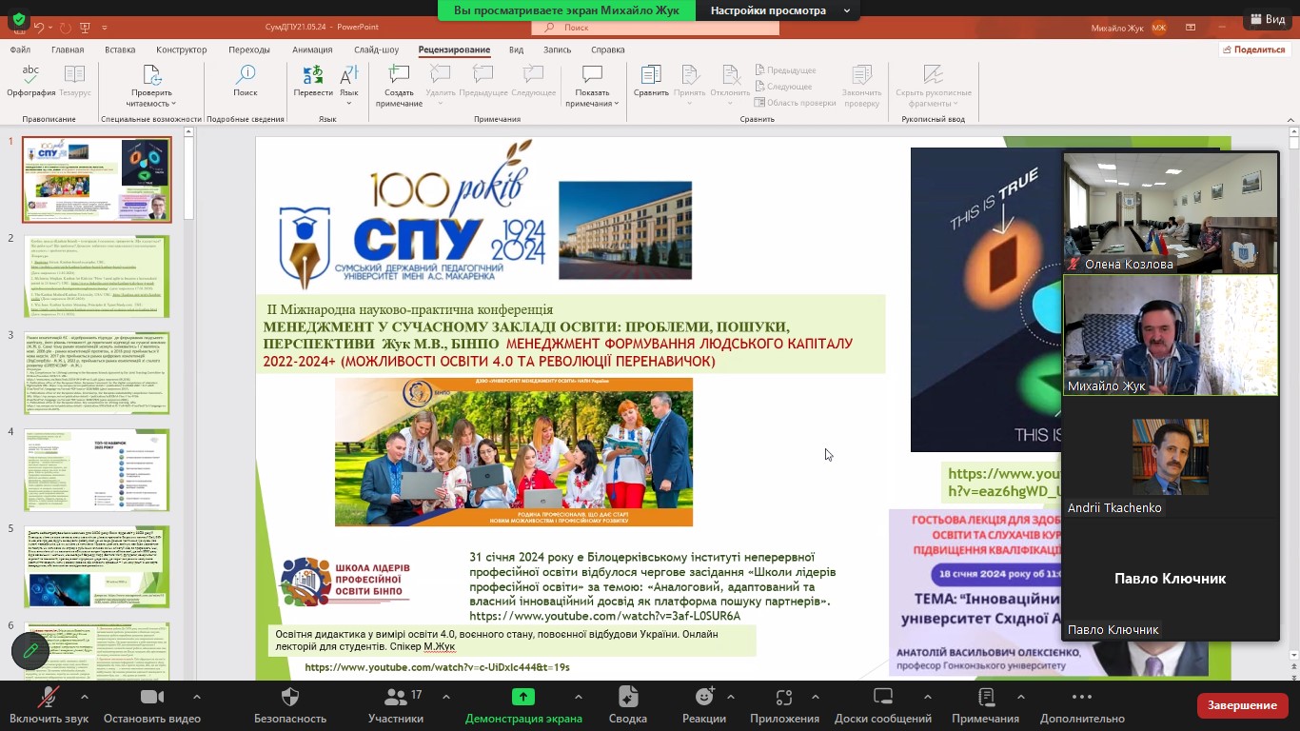Open the Реакции emoji icon
This screenshot has width=1300, height=731.
(x=704, y=698)
